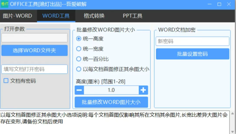Click scrollbar up arrow in description box

232,114
